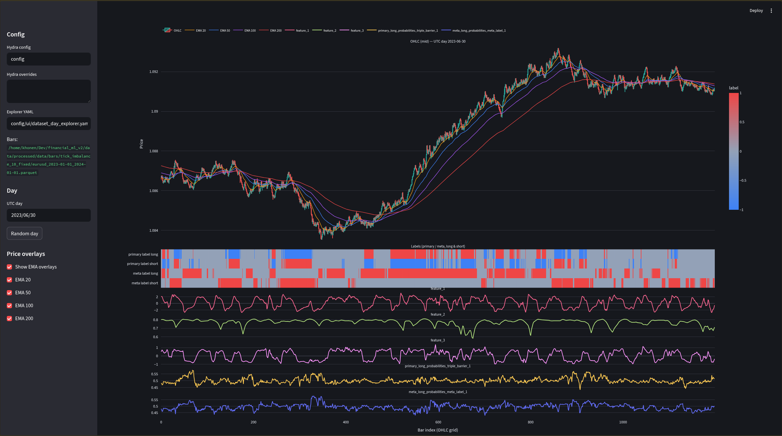
Task: Open the three-dot main menu
Action: click(771, 11)
